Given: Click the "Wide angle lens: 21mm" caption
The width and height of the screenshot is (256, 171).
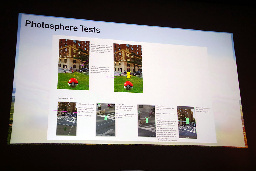Looking at the screenshot, I should click(86, 104).
